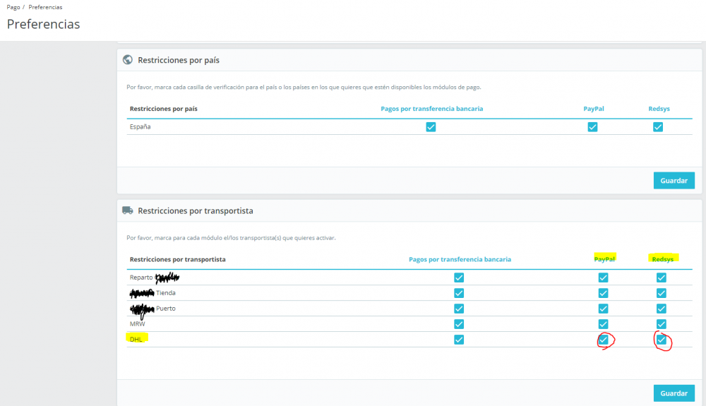Select the Tienda carrier label
This screenshot has width=706, height=406.
166,293
